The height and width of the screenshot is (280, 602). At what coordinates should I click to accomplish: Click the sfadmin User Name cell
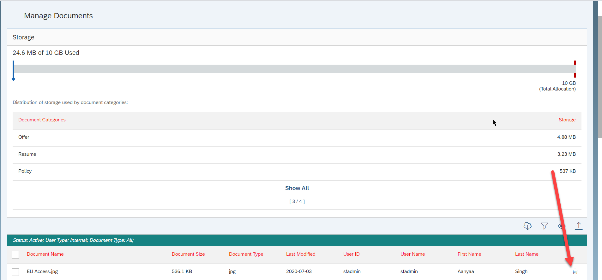tap(409, 271)
